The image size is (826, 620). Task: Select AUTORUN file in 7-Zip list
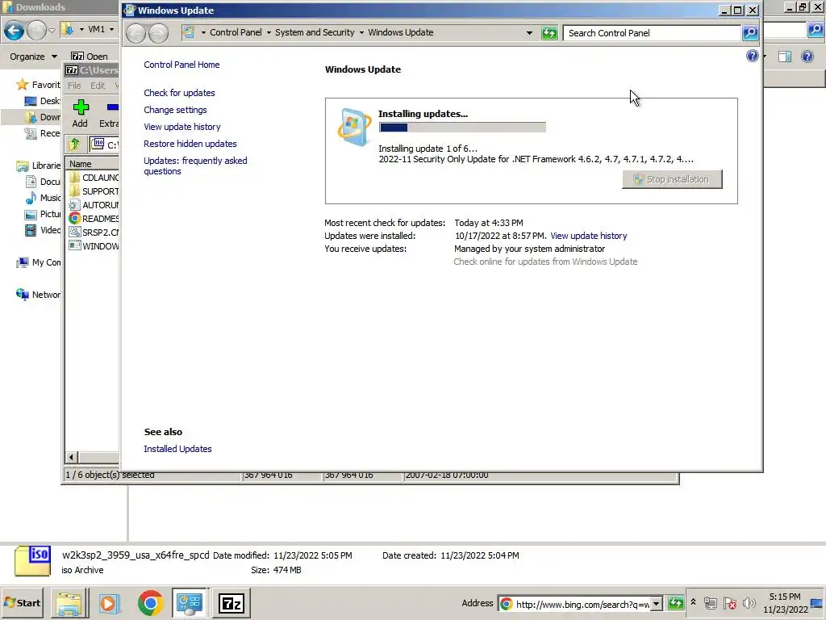[94, 205]
